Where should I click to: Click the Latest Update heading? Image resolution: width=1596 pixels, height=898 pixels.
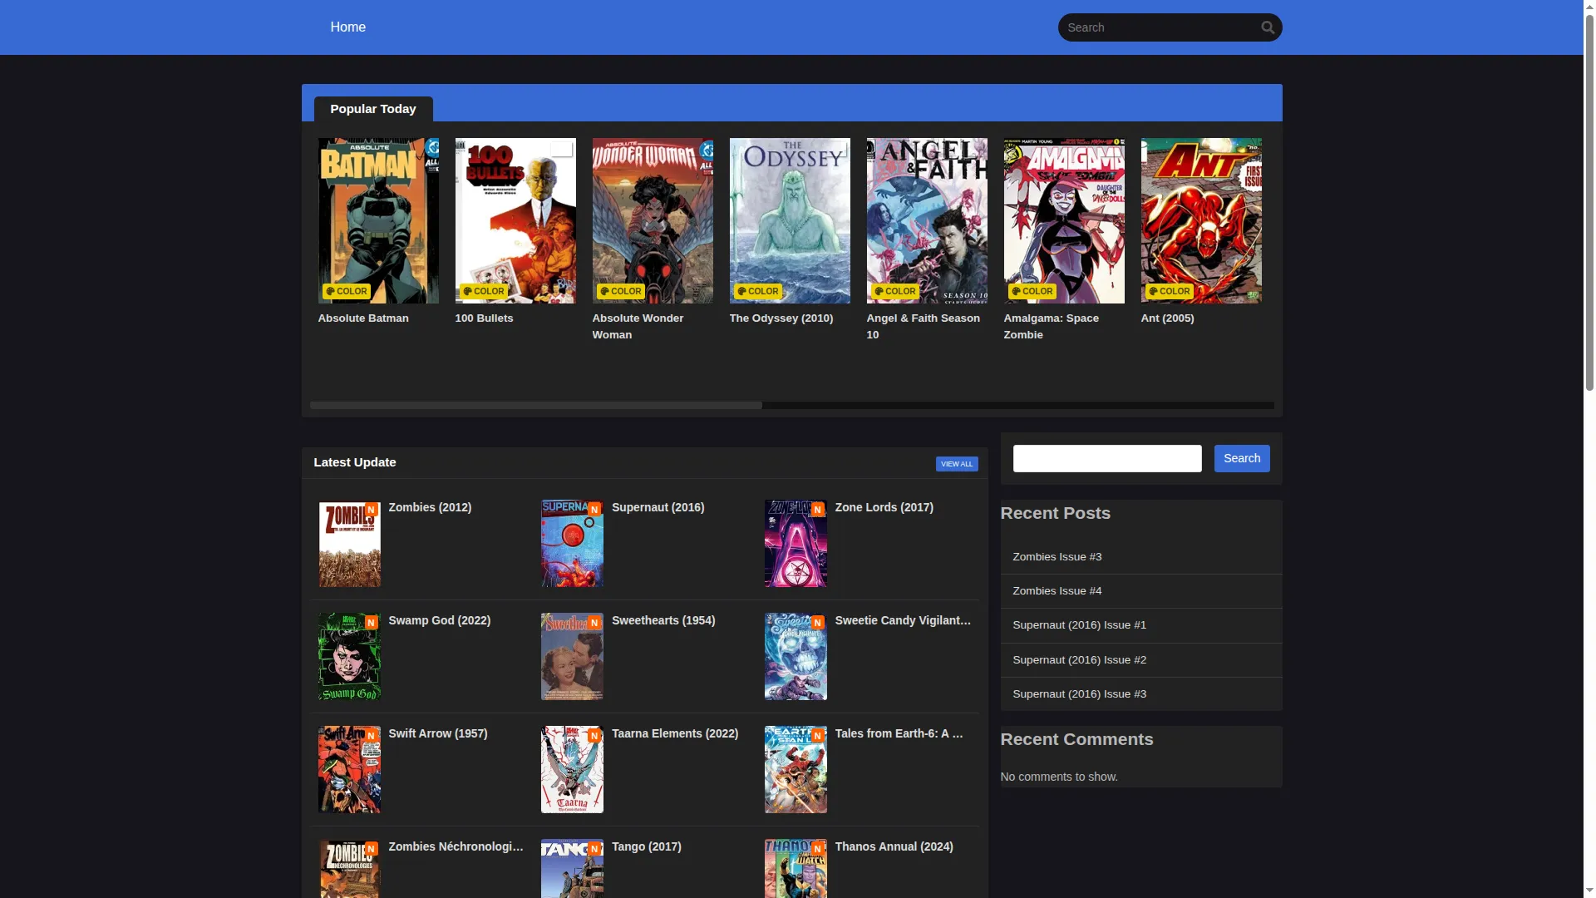coord(354,462)
